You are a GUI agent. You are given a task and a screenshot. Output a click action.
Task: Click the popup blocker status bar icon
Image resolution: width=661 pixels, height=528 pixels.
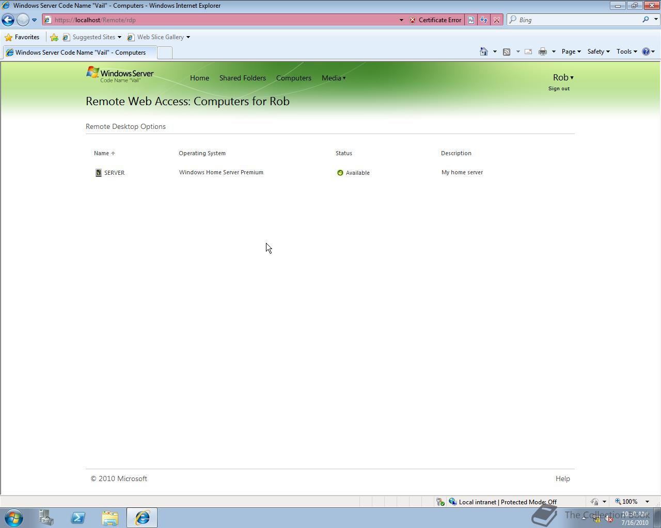click(x=440, y=502)
